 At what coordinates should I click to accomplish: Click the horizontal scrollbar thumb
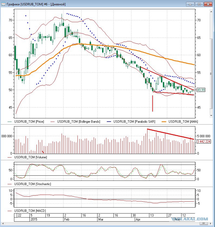[204, 224]
